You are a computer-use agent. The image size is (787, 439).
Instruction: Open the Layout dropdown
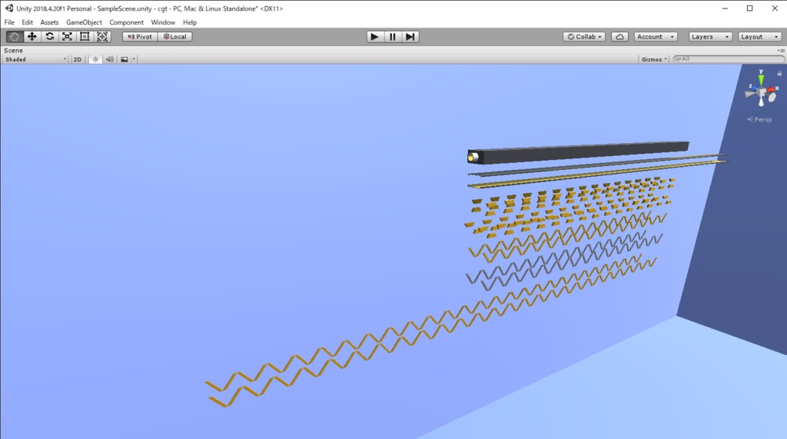pyautogui.click(x=760, y=37)
